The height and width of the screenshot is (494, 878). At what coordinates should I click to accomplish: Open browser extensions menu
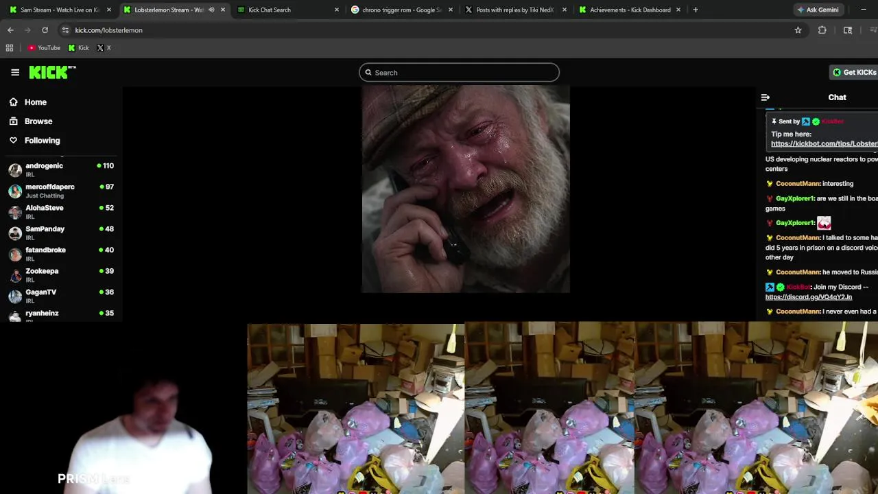click(x=822, y=30)
